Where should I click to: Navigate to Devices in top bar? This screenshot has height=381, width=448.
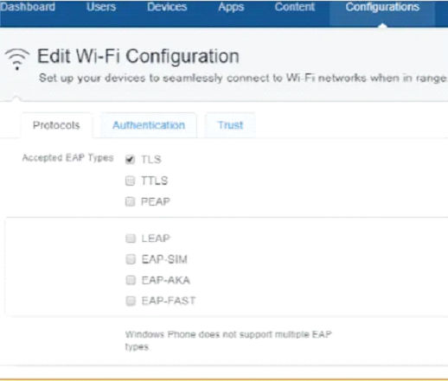point(167,7)
